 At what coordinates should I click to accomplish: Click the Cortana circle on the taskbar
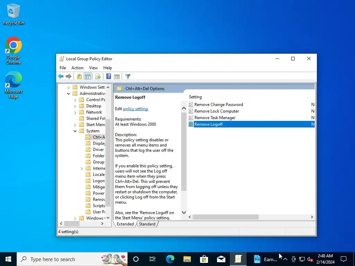pyautogui.click(x=136, y=259)
